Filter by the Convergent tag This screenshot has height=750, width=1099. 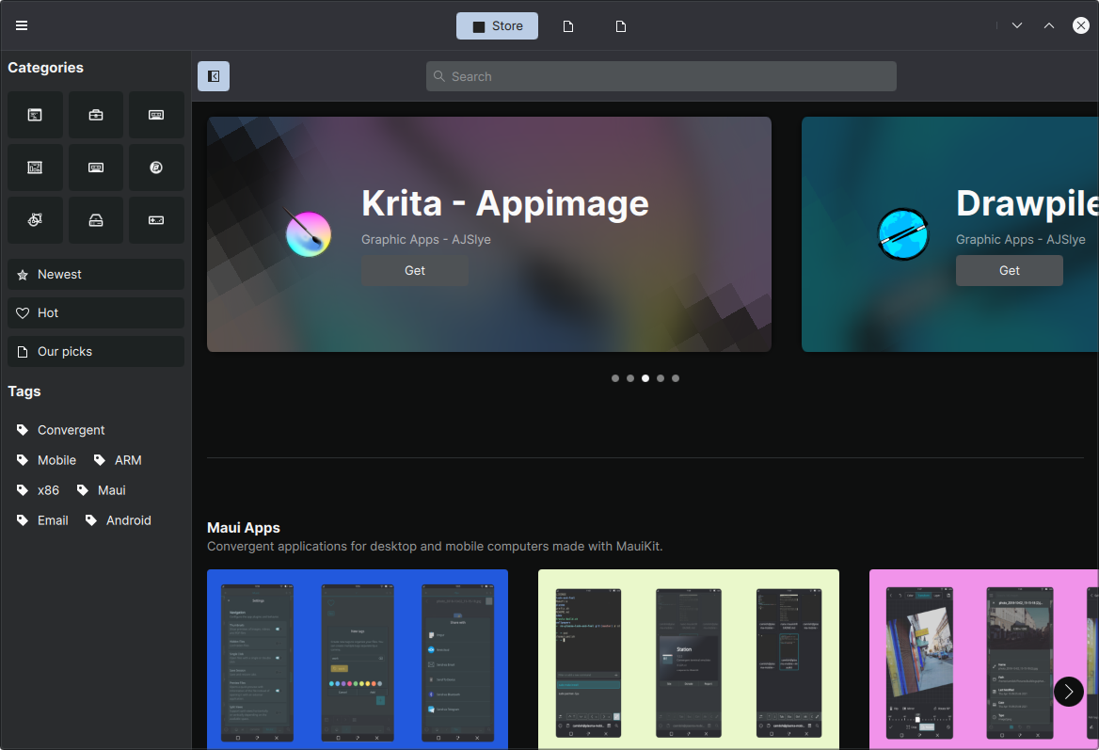click(61, 430)
